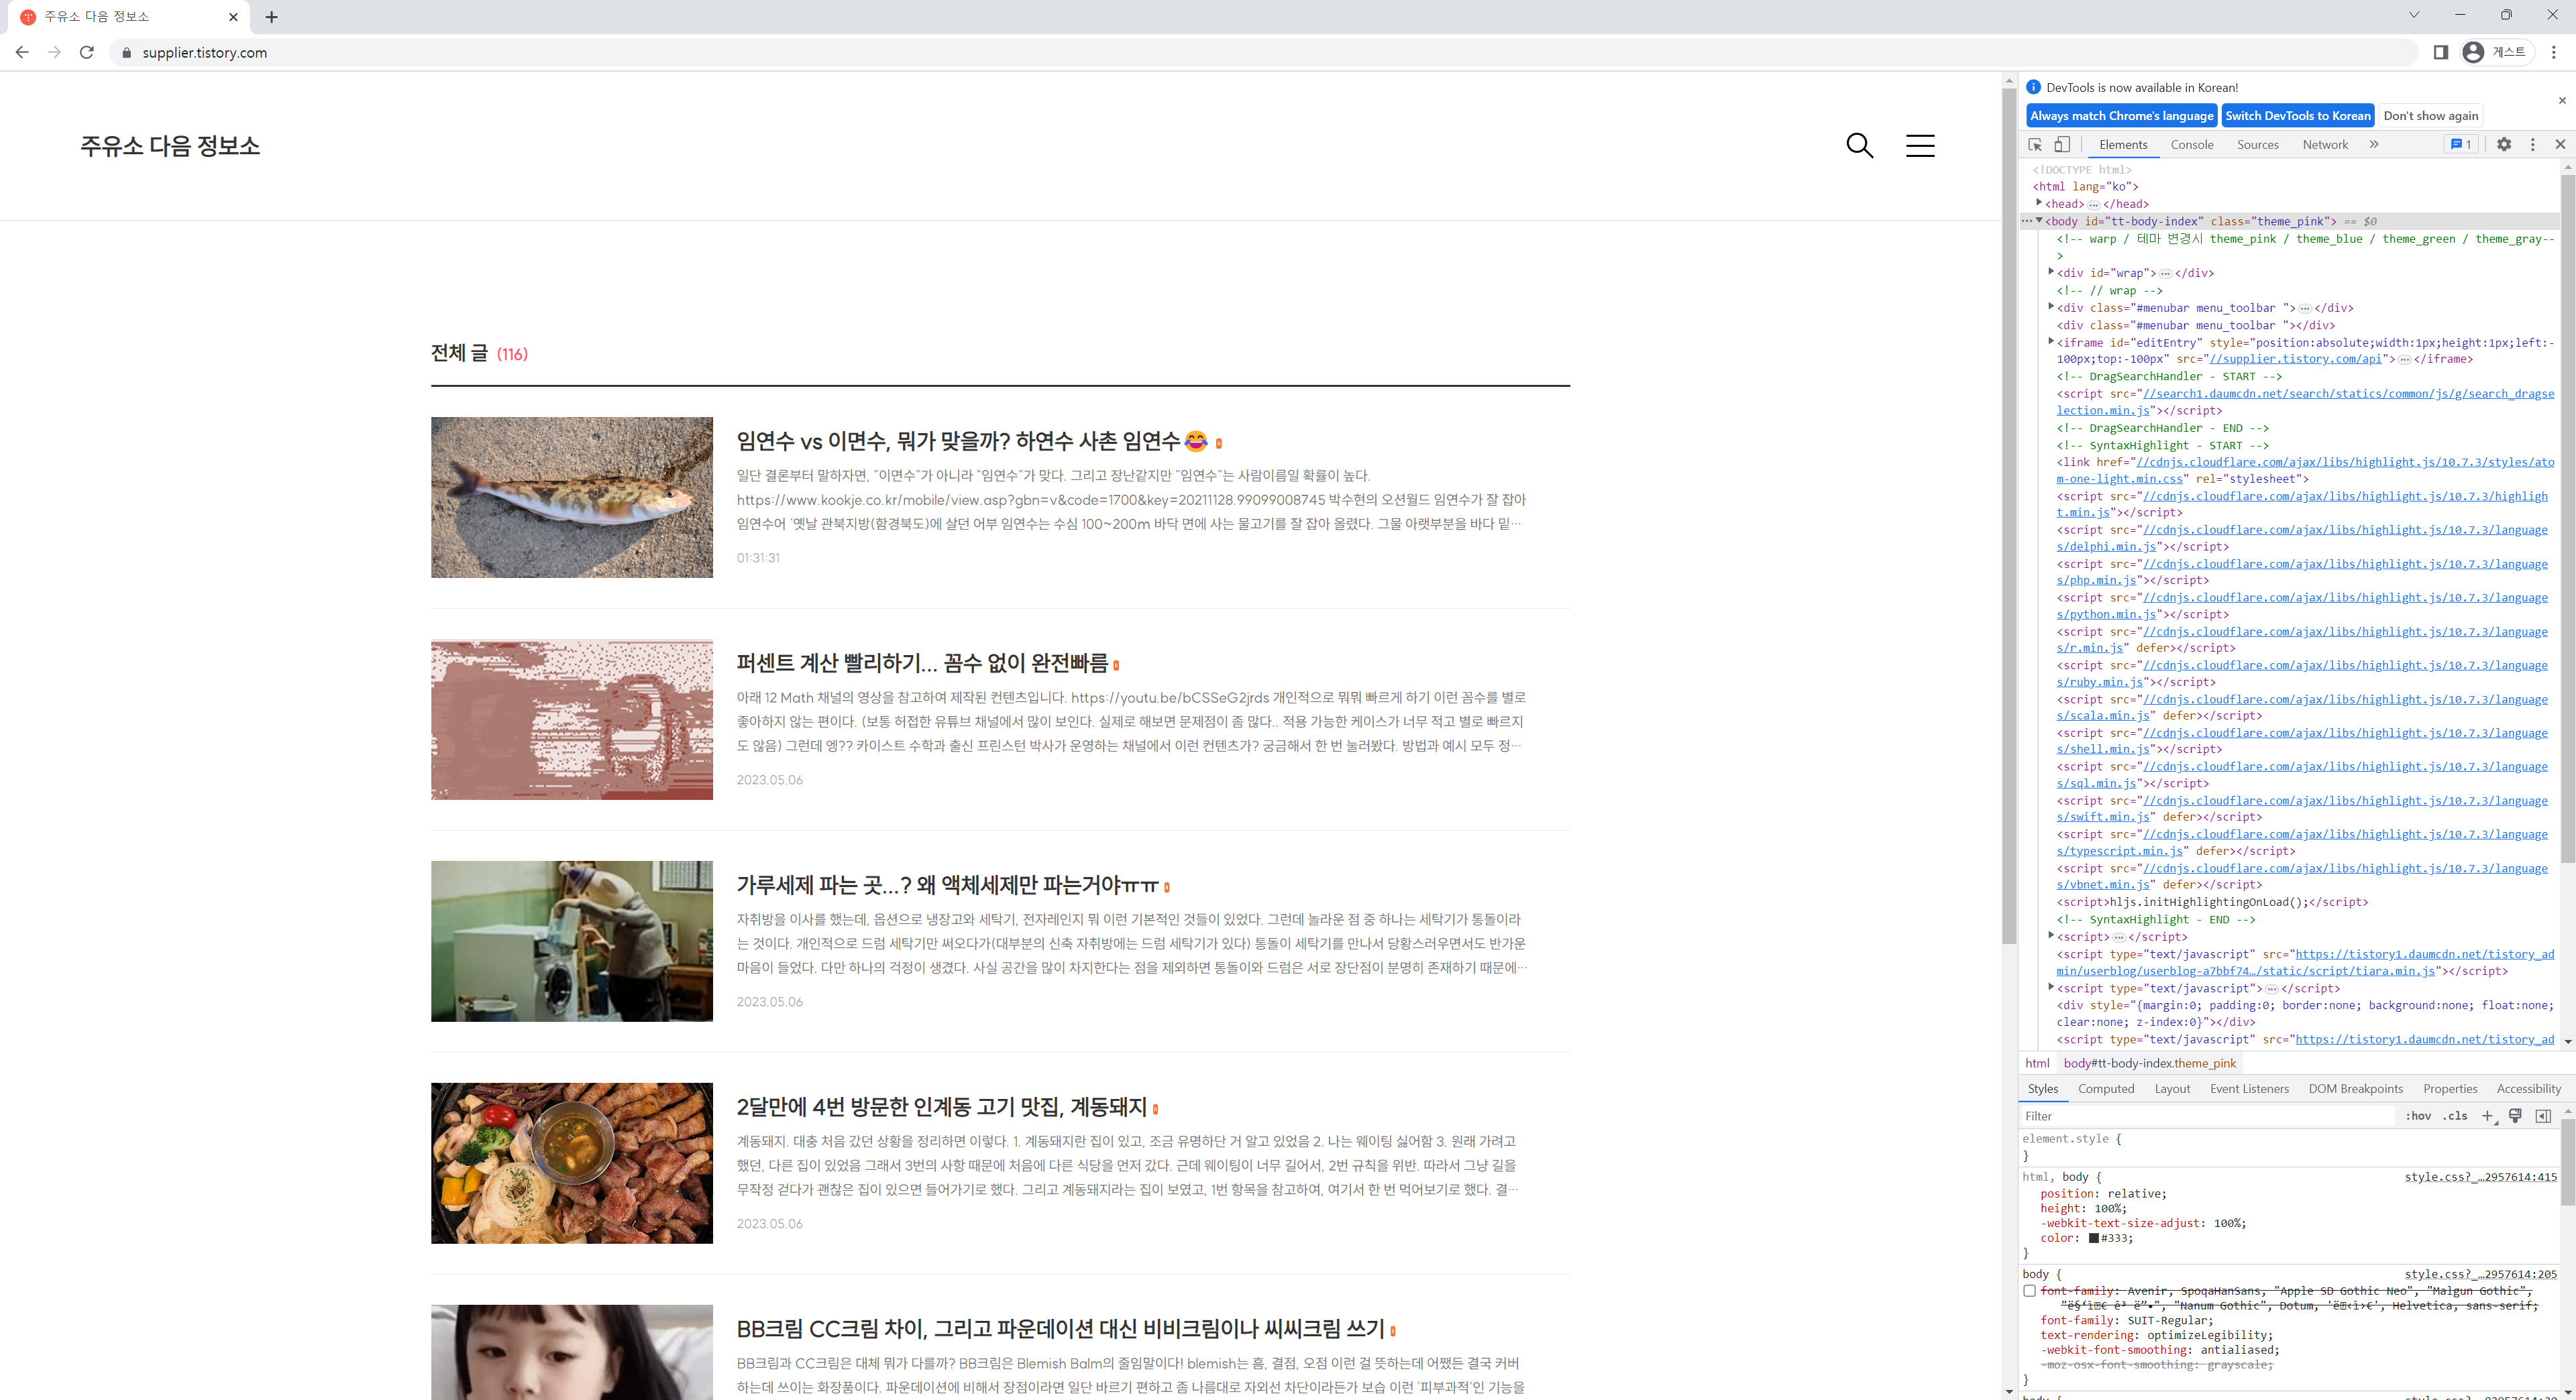This screenshot has height=1400, width=2576.
Task: Show more DevTools tabs chevron
Action: click(x=2374, y=145)
